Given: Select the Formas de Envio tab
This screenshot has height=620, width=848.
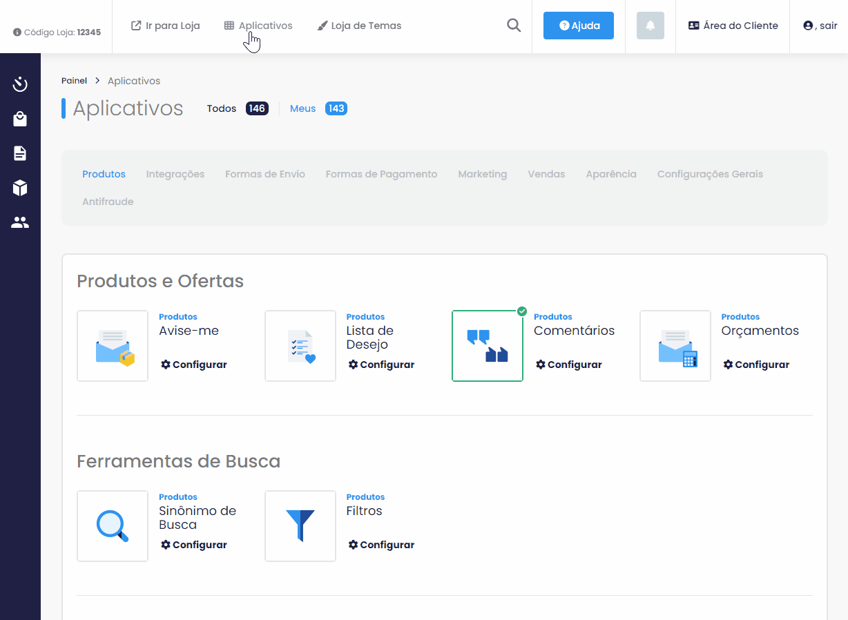Looking at the screenshot, I should click(x=265, y=174).
